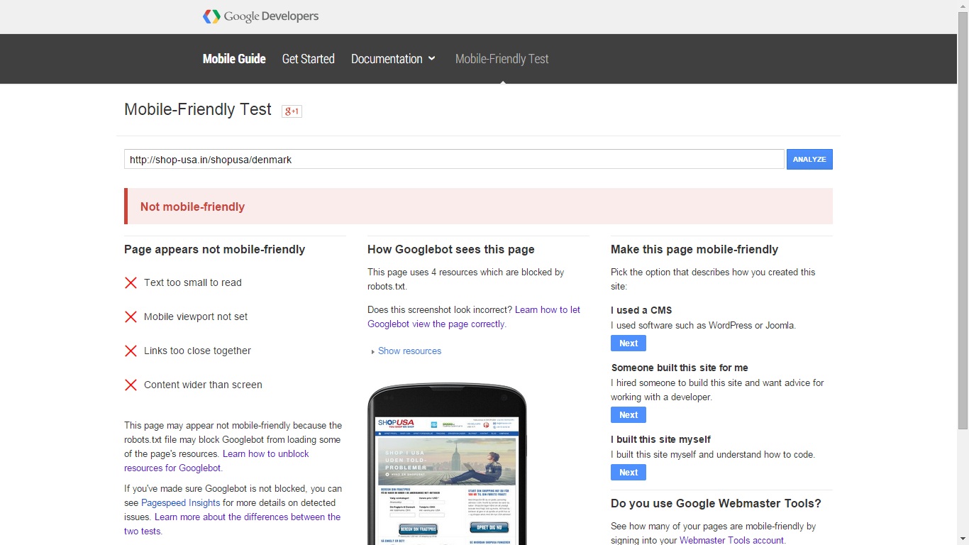
Task: Open the Get Started nav item
Action: 308,59
